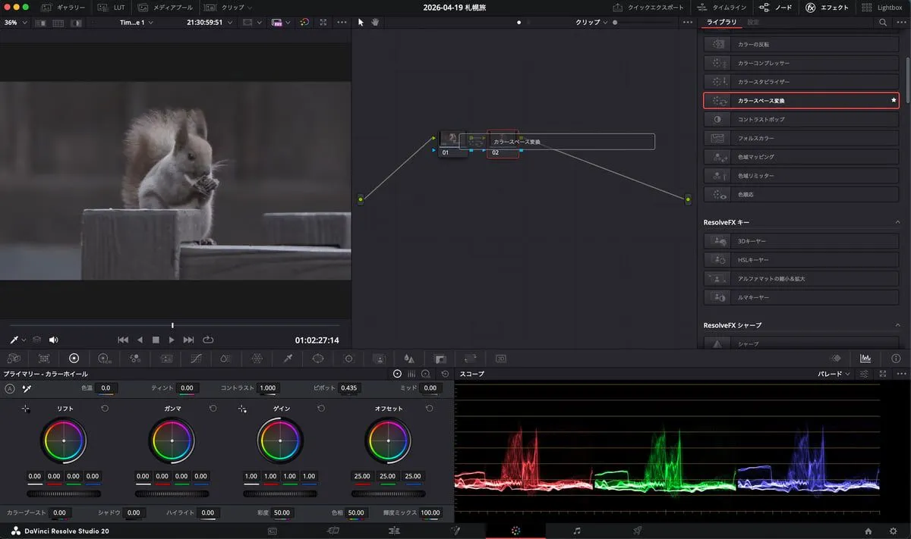The image size is (911, 539).
Task: Select the hand pan tool in node editor
Action: pos(375,22)
